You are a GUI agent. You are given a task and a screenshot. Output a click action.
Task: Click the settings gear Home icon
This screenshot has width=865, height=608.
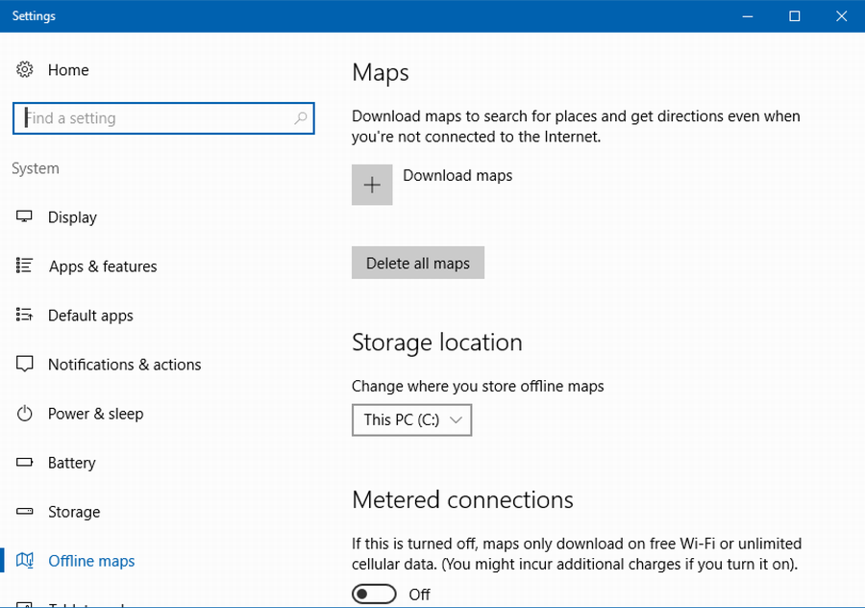24,69
